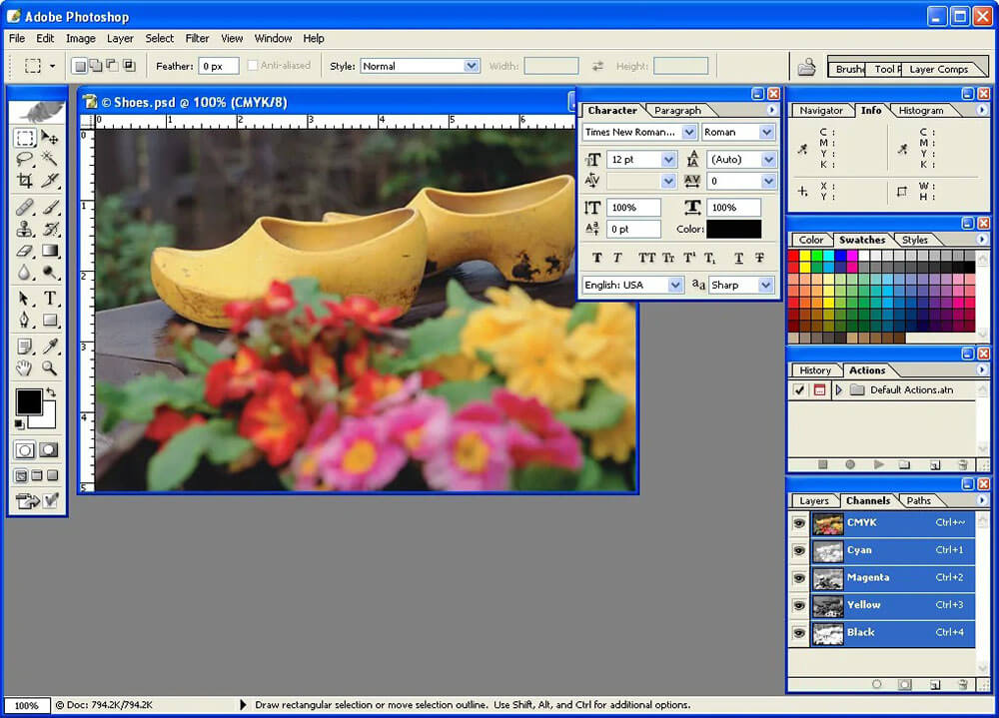Select the History Brush tool
This screenshot has width=999, height=718.
pyautogui.click(x=50, y=229)
